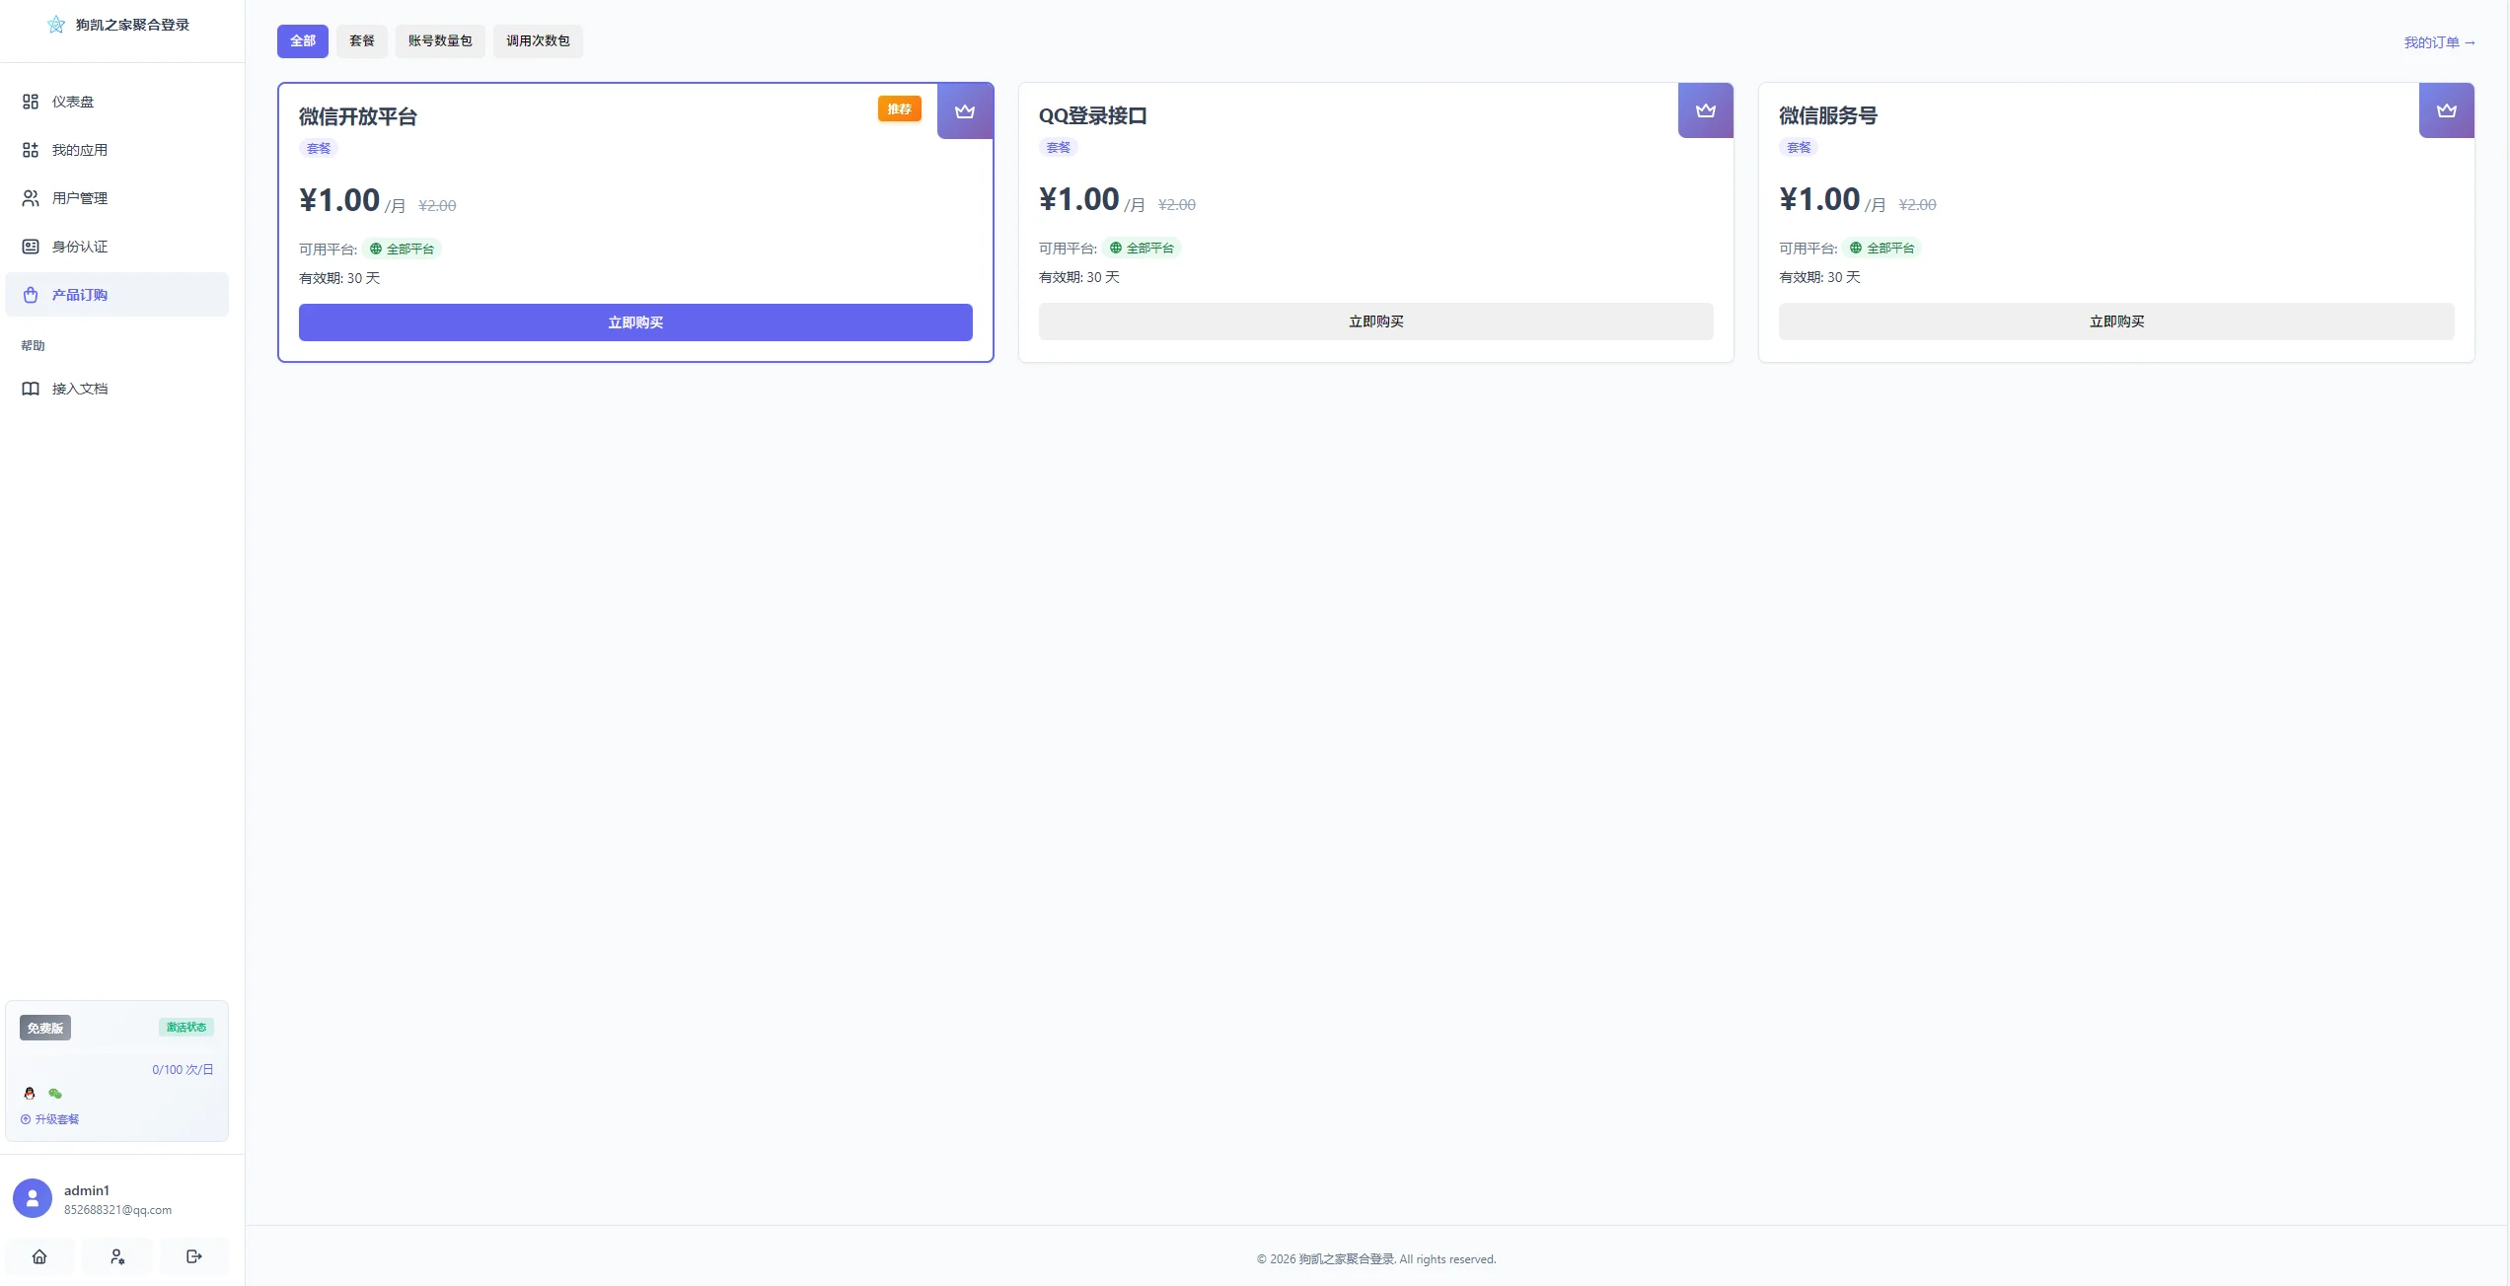Open 用户管理 users icon

pyautogui.click(x=31, y=198)
